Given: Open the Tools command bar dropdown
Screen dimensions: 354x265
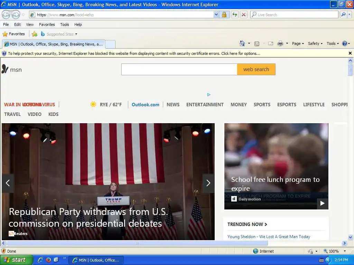Looking at the screenshot, I should tap(333, 43).
